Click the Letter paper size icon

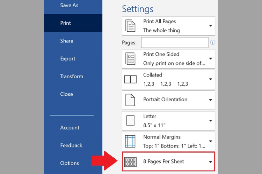pos(130,120)
